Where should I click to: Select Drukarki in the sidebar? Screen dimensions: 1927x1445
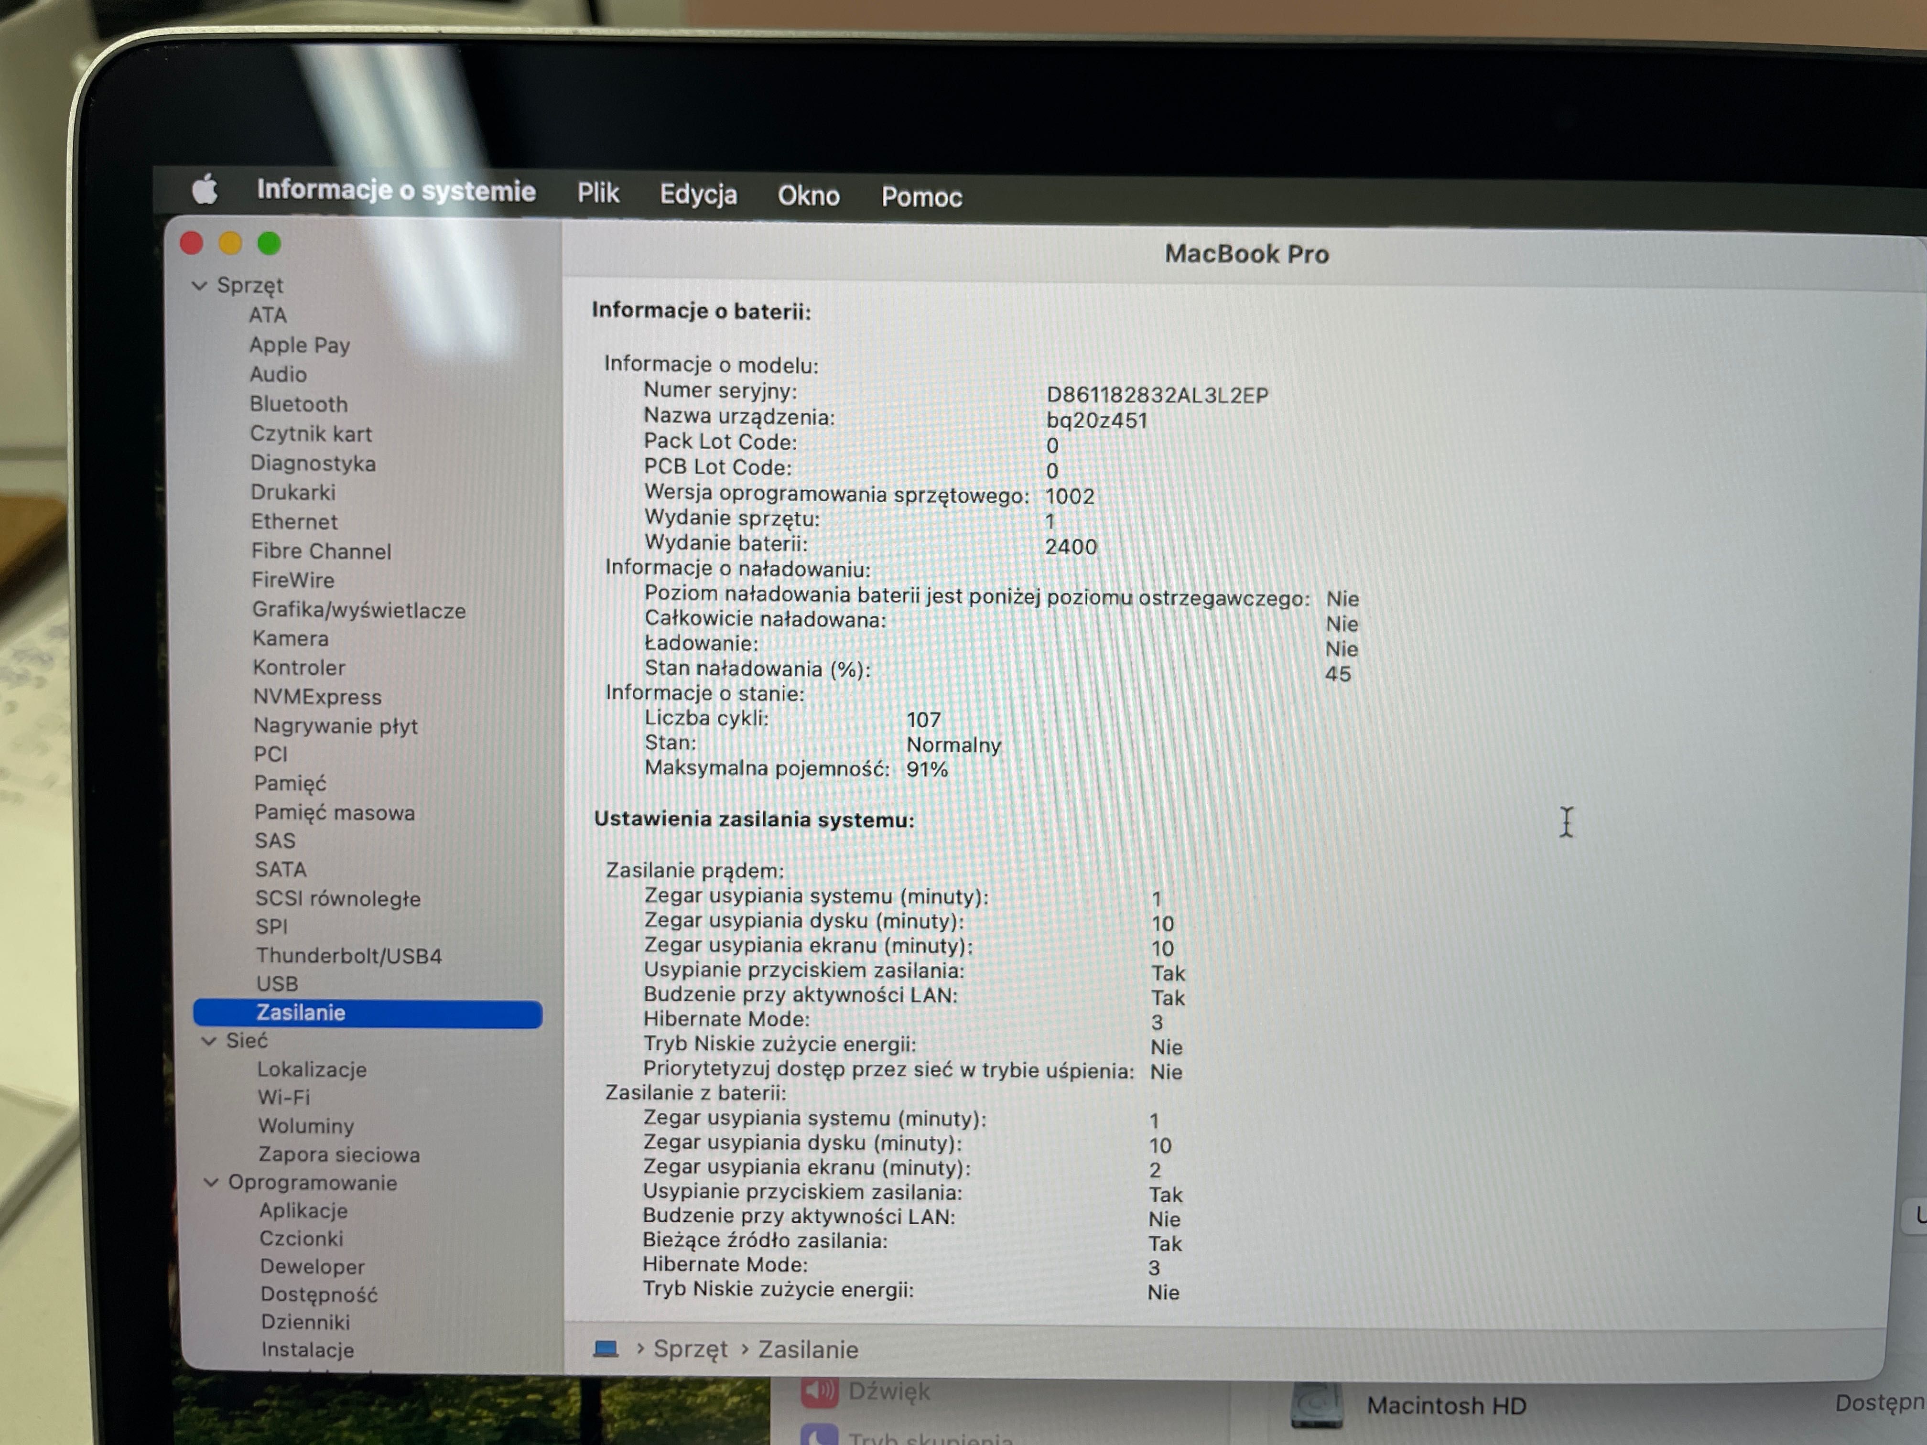(292, 492)
